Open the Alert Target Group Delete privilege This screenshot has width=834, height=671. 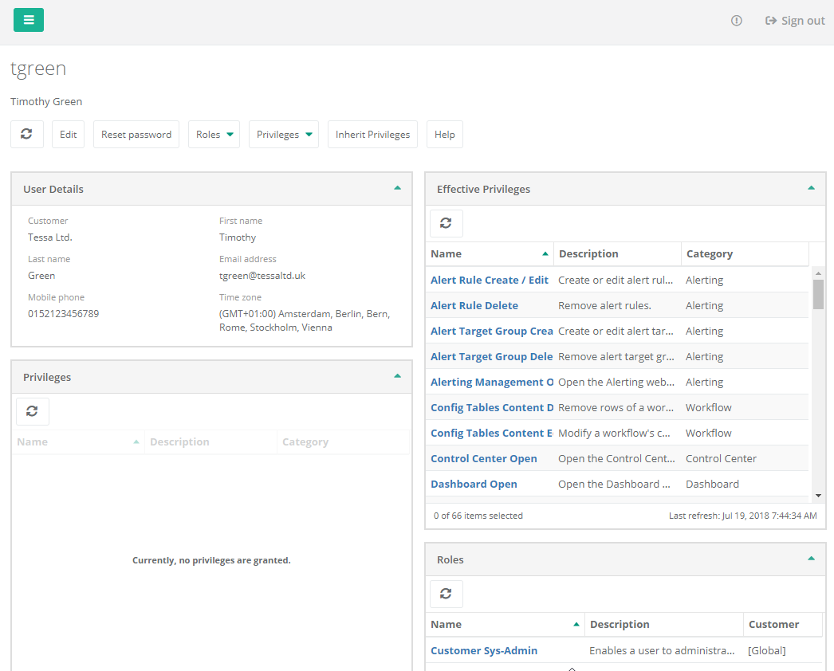[492, 357]
